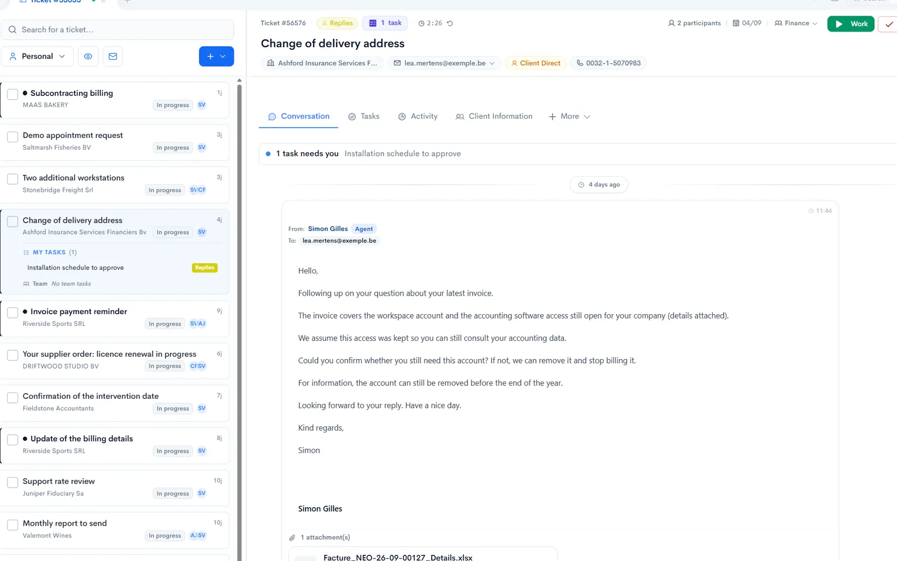Select Installation schedule to approve task in list
Image resolution: width=897 pixels, height=561 pixels.
(76, 268)
